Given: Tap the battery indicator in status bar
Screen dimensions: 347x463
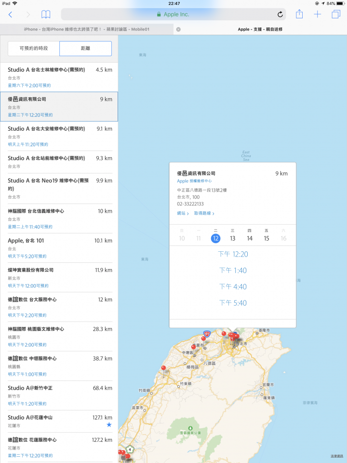Looking at the screenshot, I should [x=341, y=3].
